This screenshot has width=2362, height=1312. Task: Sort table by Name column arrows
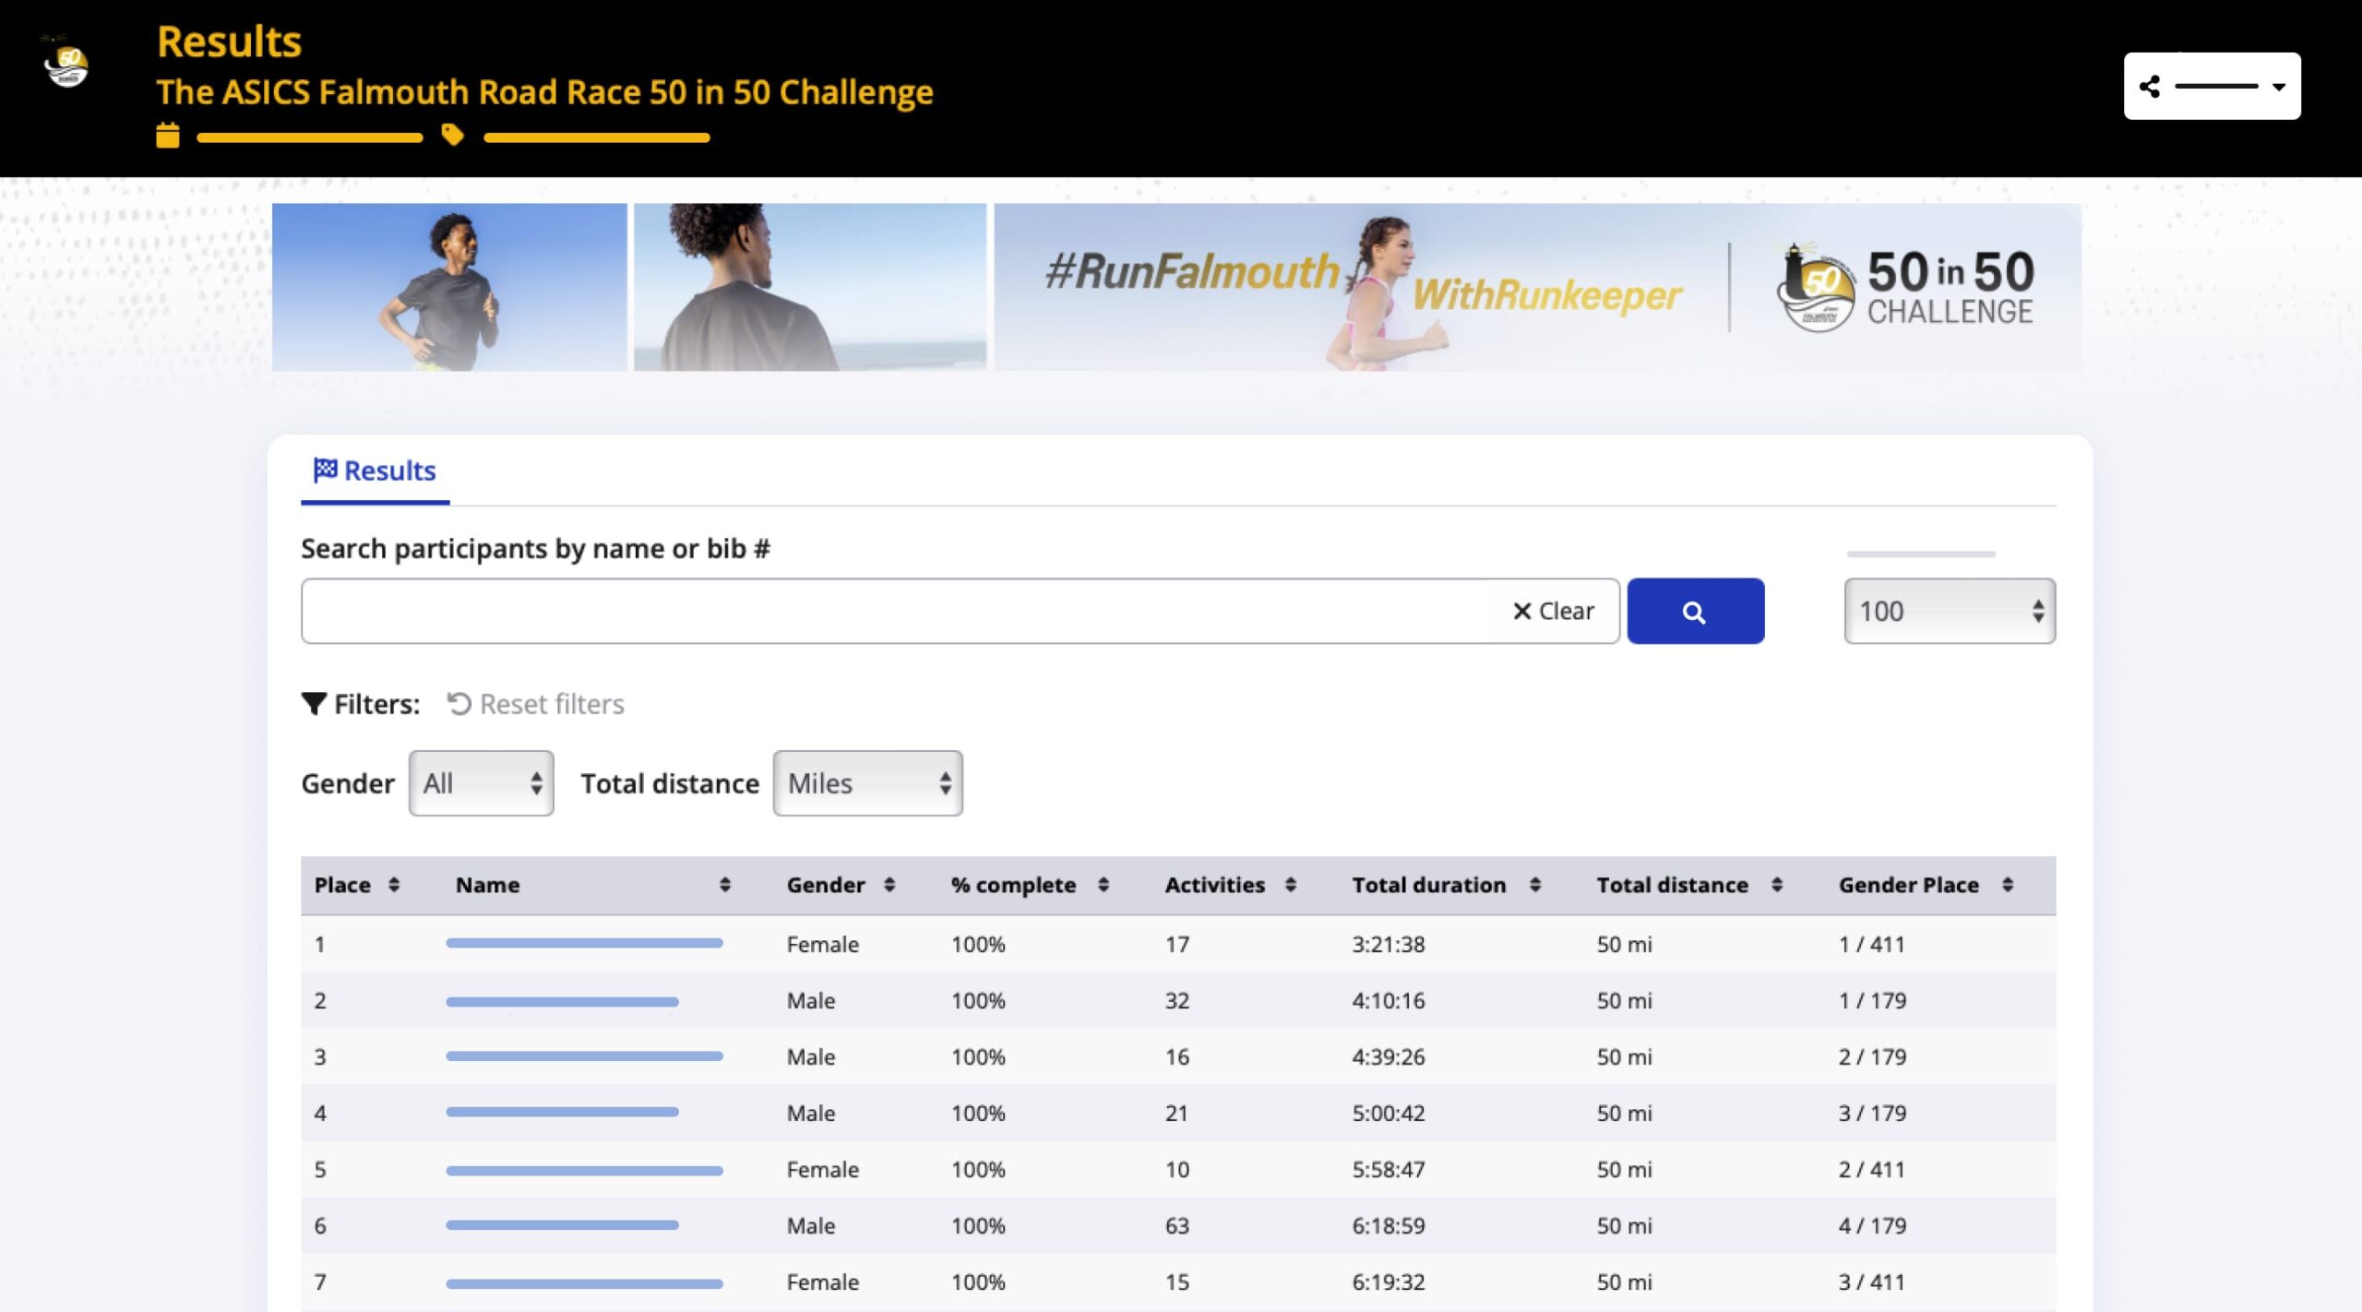(724, 885)
